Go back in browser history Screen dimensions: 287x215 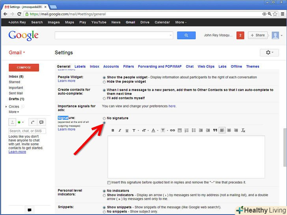6,14
